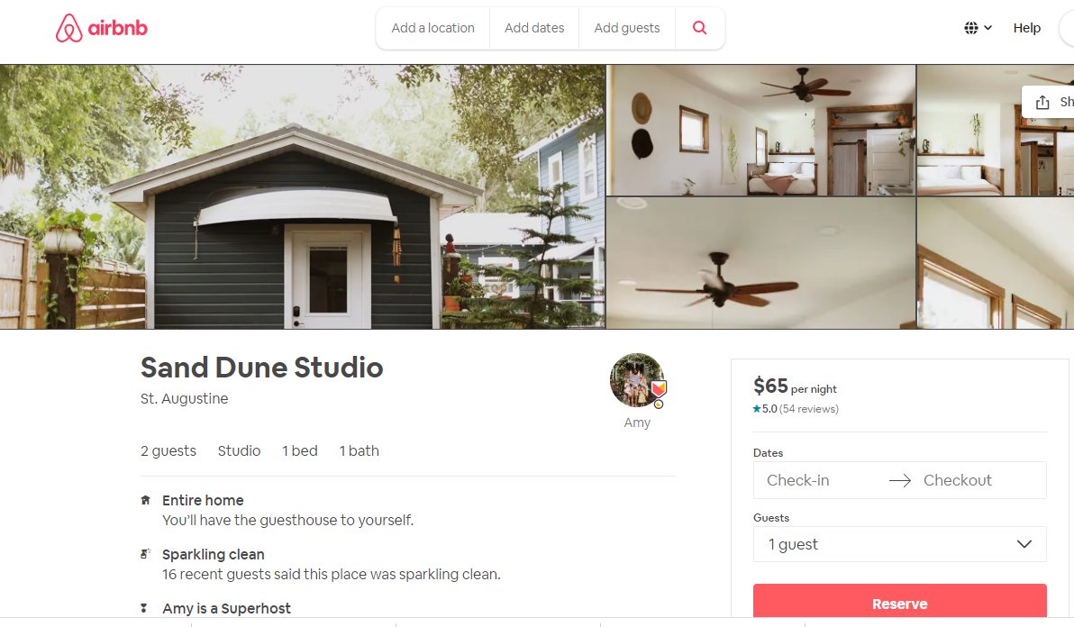1074x627 pixels.
Task: Open Help in the header
Action: point(1027,28)
